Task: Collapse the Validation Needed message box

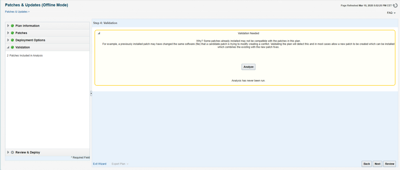Action: pos(99,33)
